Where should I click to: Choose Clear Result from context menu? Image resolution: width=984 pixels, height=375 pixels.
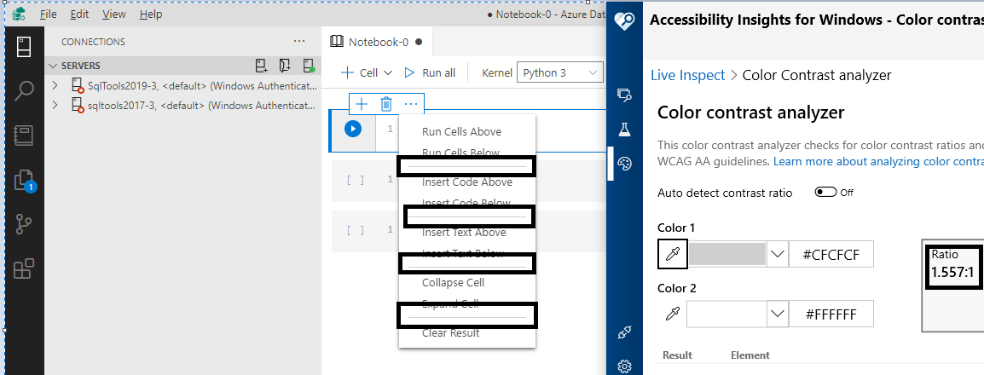point(450,332)
